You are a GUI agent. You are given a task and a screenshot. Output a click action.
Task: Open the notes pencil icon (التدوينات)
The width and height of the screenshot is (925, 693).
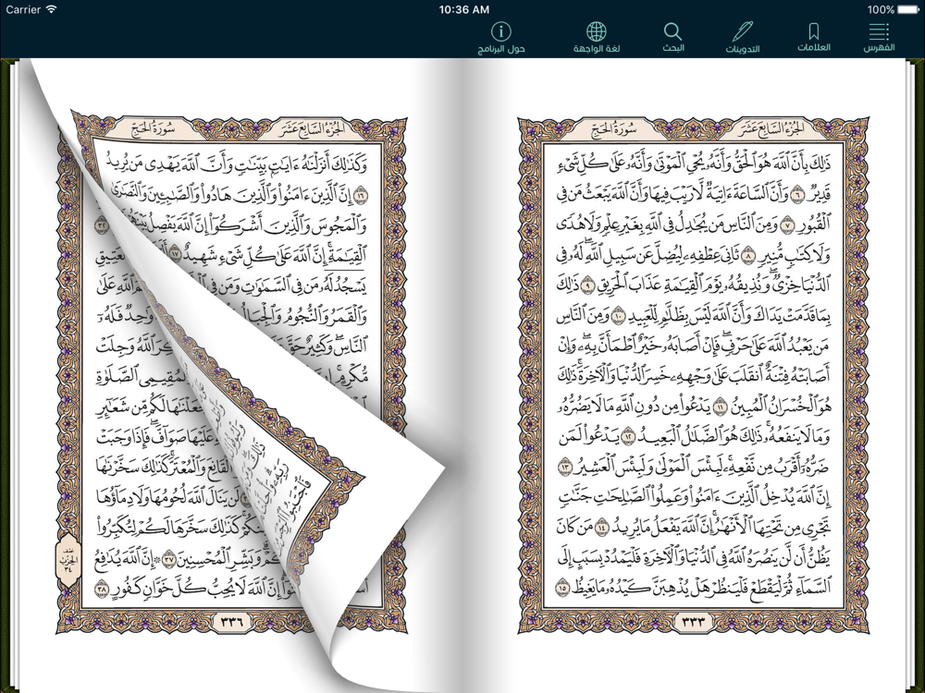[x=743, y=30]
